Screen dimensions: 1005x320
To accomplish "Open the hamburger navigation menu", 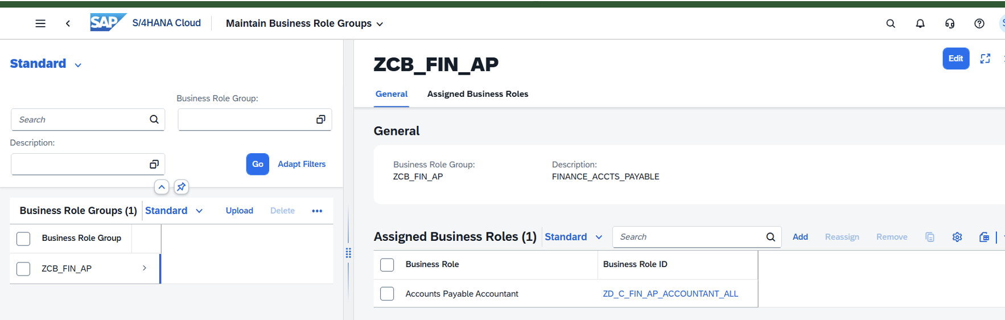I will (x=40, y=23).
